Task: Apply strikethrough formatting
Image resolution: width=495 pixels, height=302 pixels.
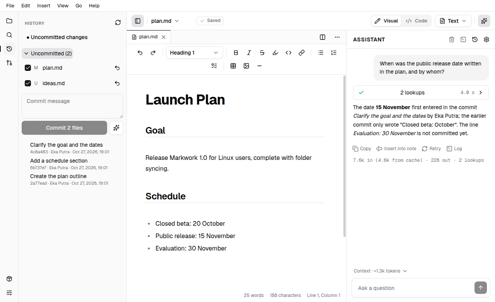Action: coord(262,53)
